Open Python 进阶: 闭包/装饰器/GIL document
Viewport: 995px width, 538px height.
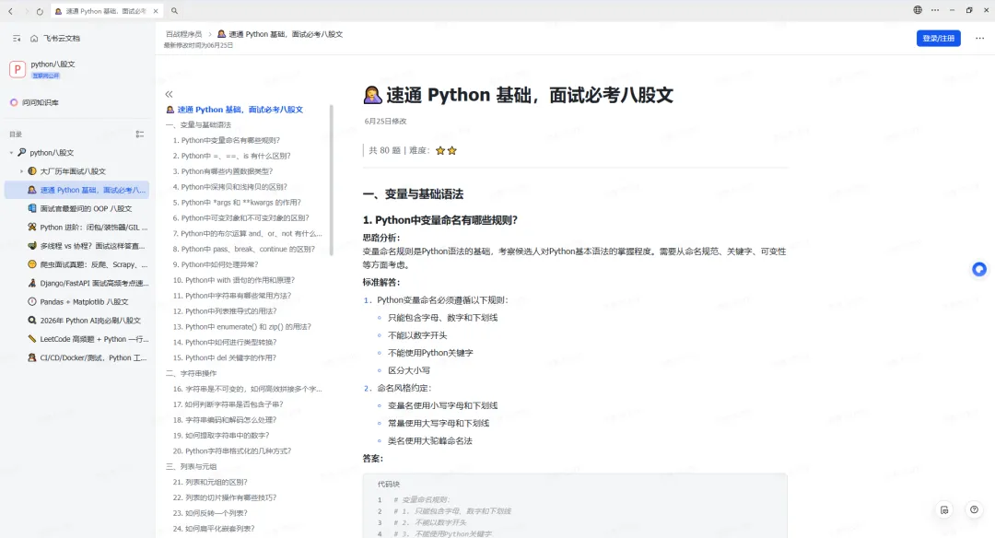[93, 228]
